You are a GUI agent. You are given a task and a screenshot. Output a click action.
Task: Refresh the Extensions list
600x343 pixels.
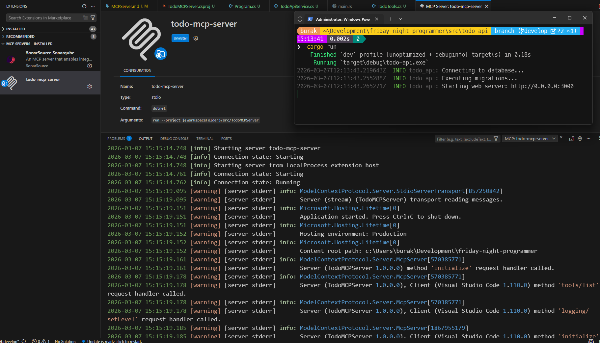(84, 6)
